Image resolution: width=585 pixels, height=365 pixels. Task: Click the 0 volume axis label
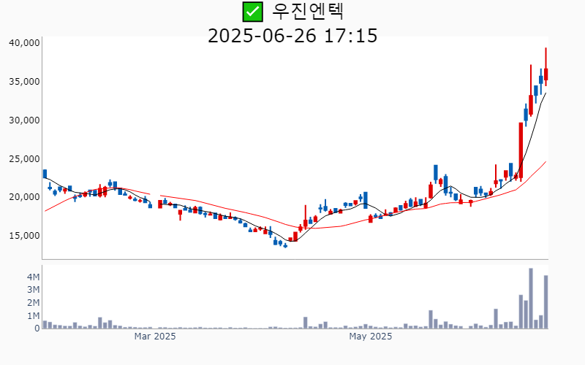(x=37, y=328)
